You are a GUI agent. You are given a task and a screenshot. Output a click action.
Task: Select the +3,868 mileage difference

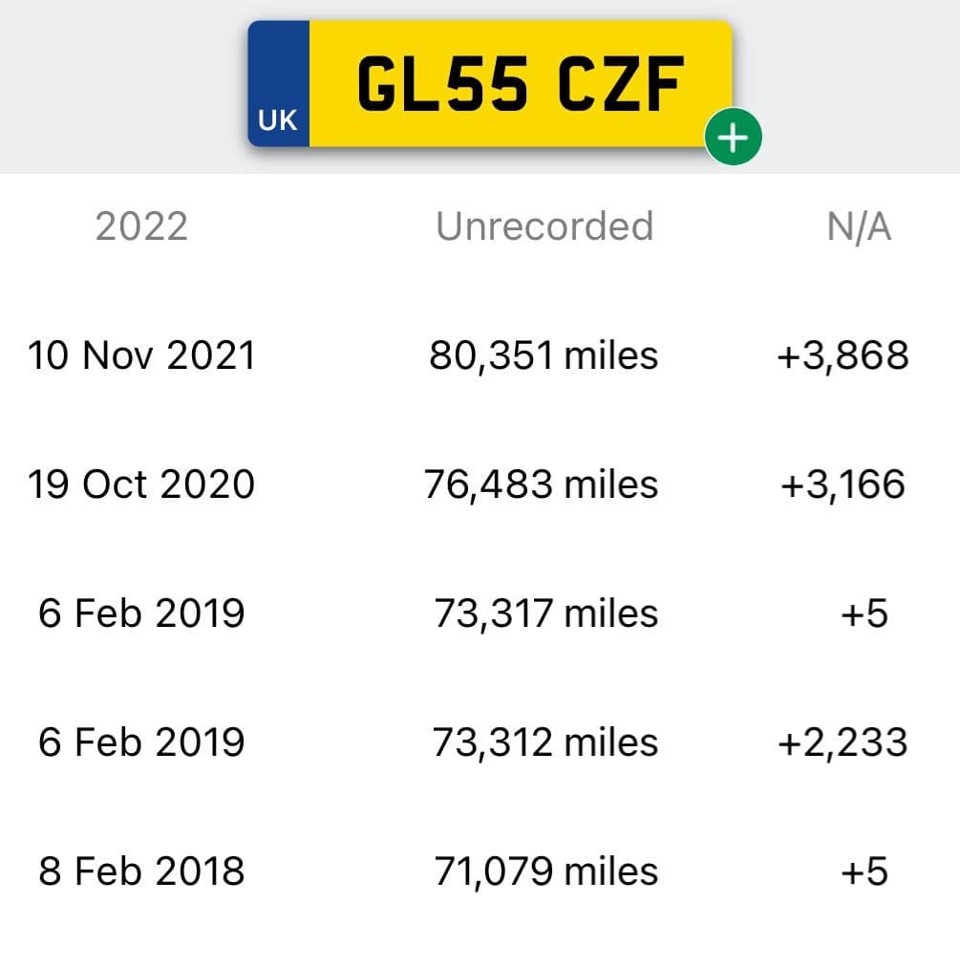pos(843,355)
